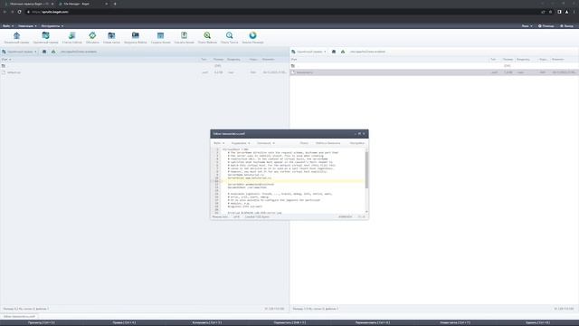Open left panel server selector dropdown
This screenshot has width=579, height=326.
click(19, 52)
